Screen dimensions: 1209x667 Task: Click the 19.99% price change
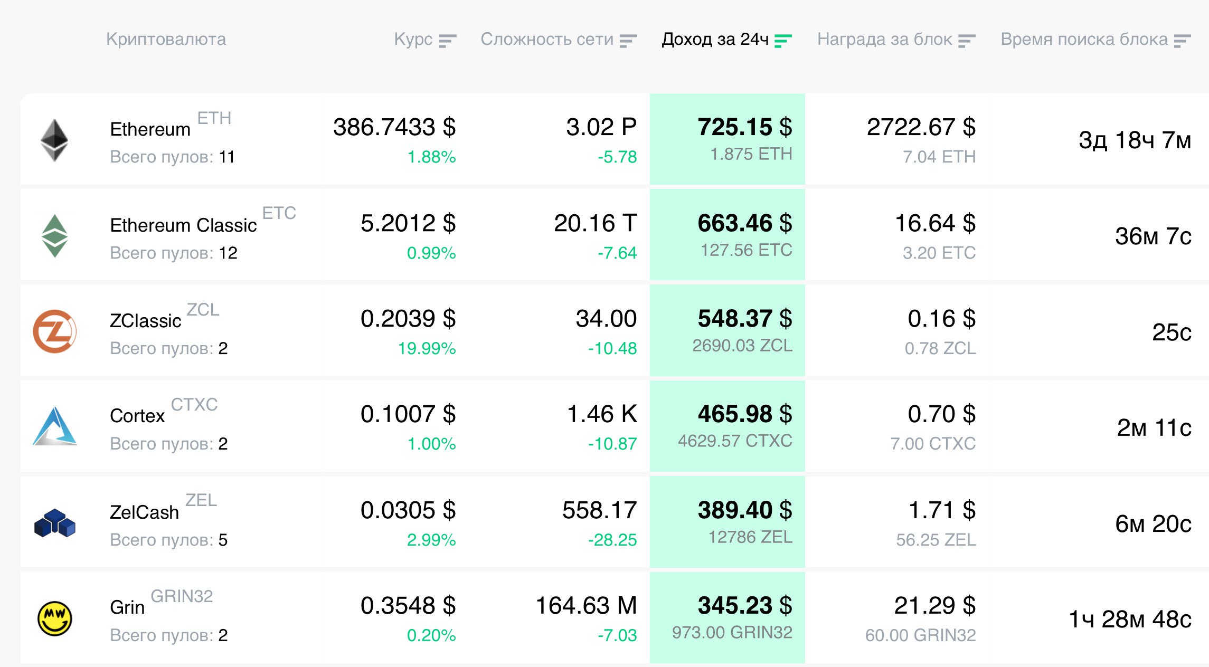[427, 349]
